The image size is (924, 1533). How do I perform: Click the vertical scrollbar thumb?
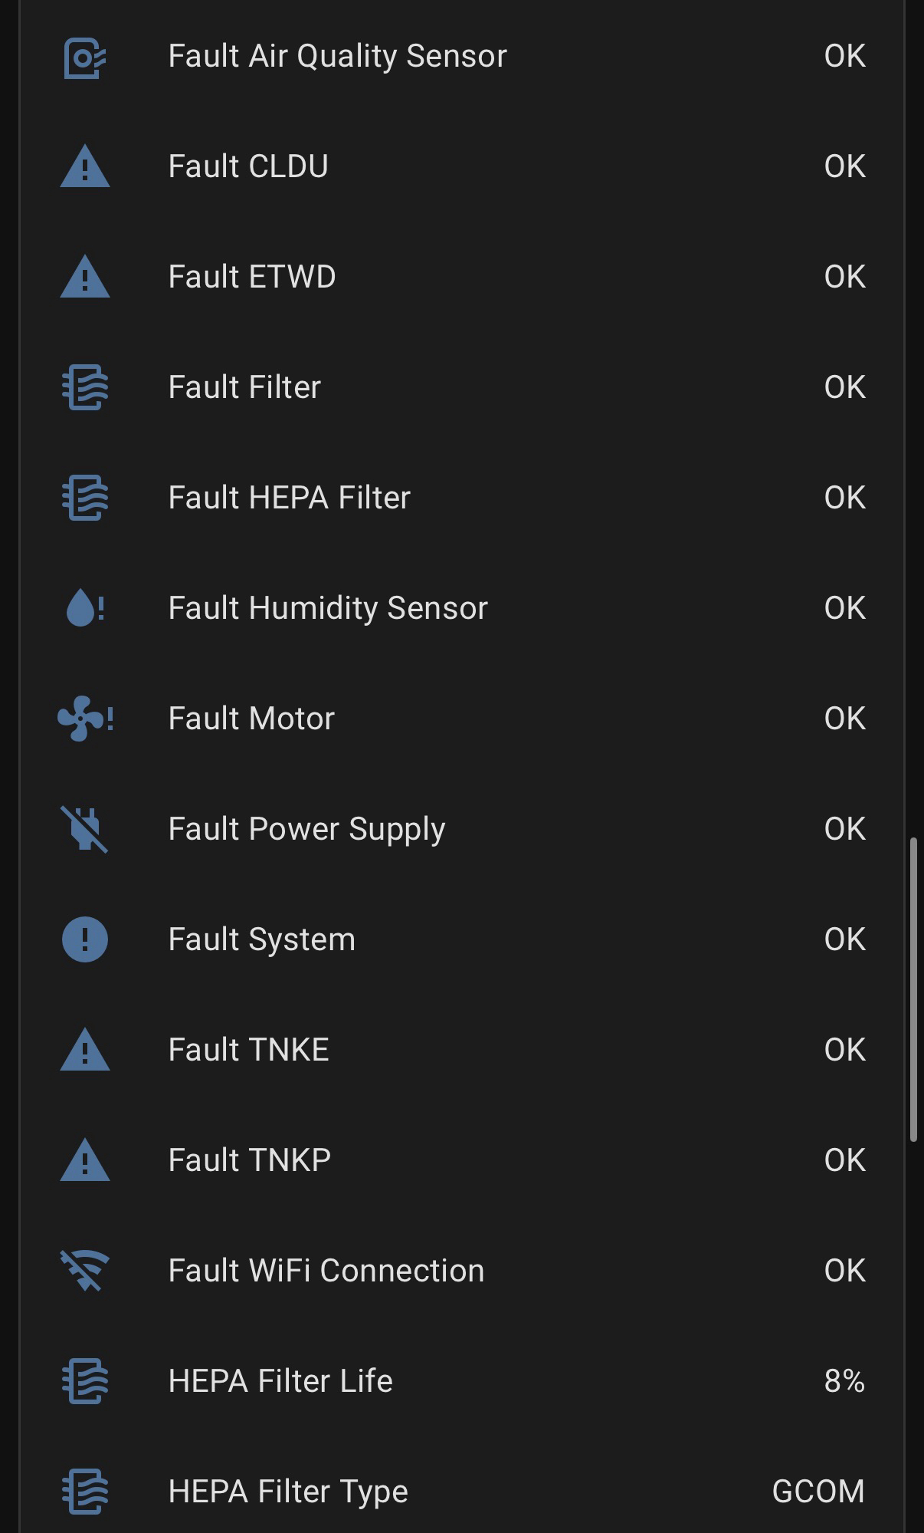913,989
